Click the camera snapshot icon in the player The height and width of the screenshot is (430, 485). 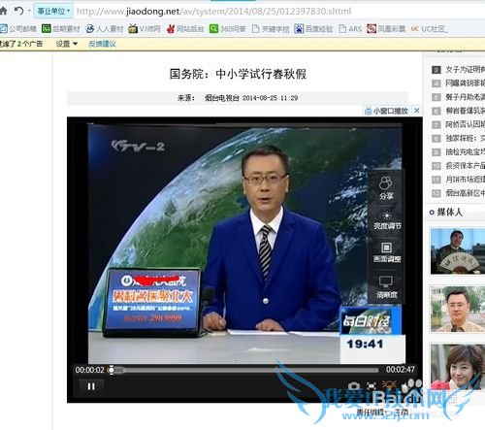[354, 386]
